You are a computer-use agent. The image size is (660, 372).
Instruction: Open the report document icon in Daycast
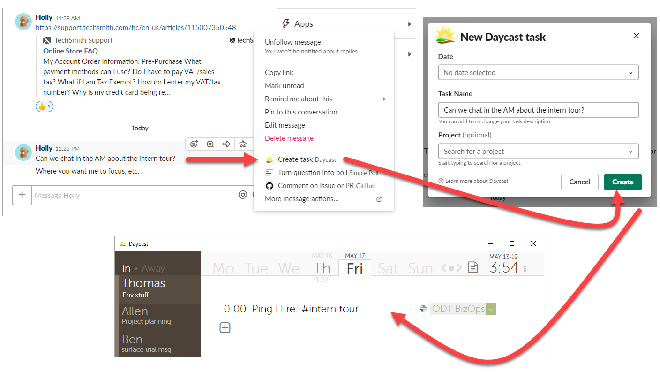pyautogui.click(x=473, y=267)
